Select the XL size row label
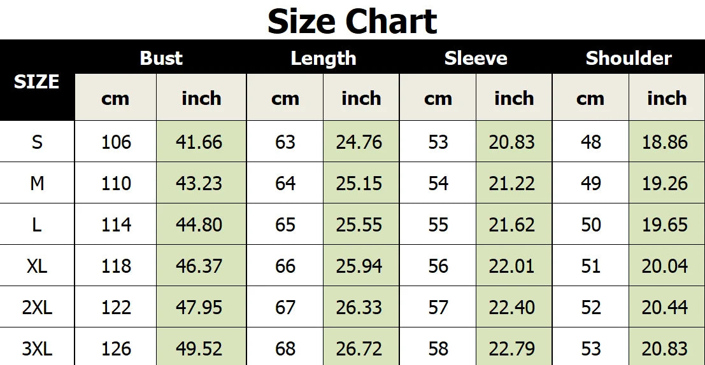Screen dimensions: 705x365 tap(37, 266)
